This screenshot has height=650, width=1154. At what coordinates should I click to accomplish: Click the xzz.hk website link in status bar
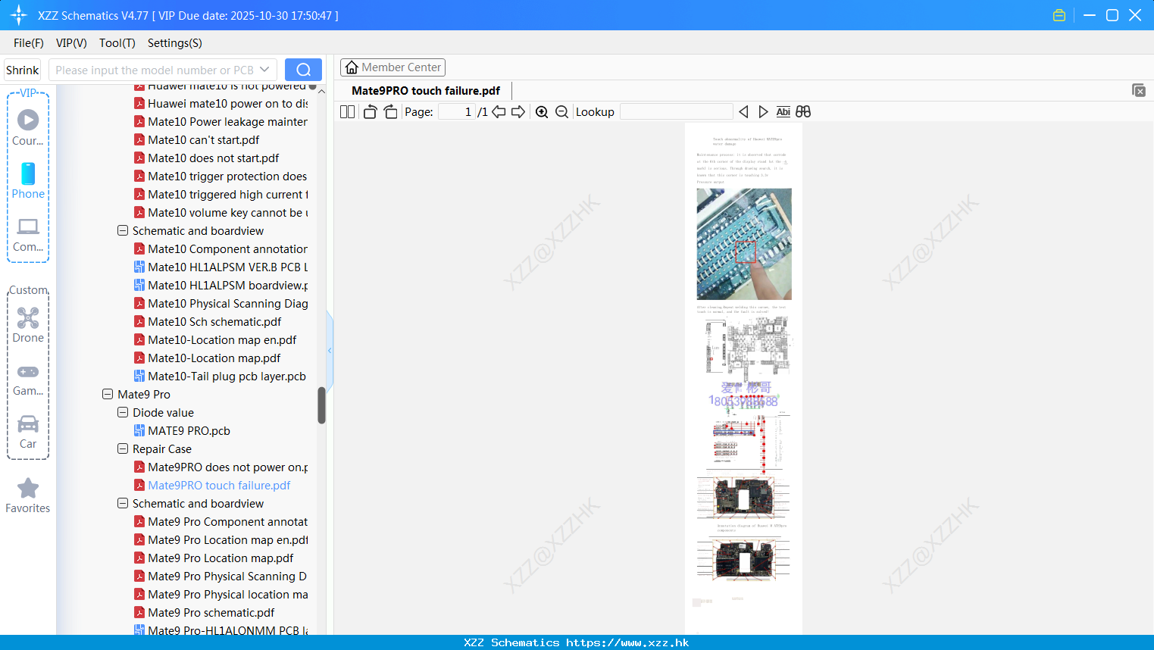point(627,642)
